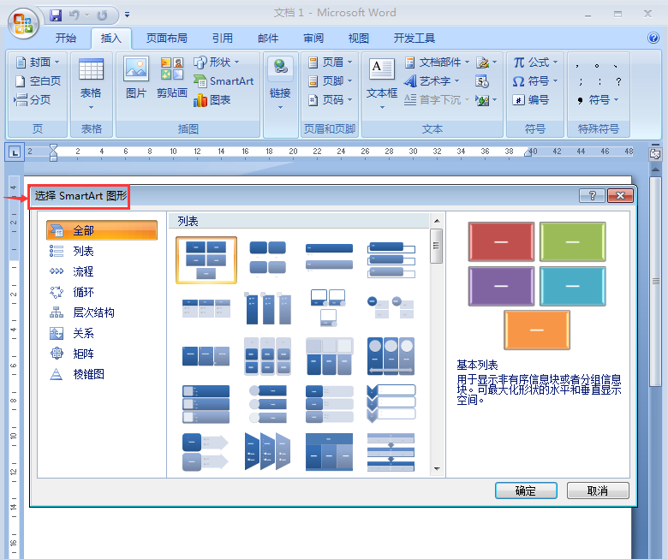Click the orange block in preview

coord(536,330)
